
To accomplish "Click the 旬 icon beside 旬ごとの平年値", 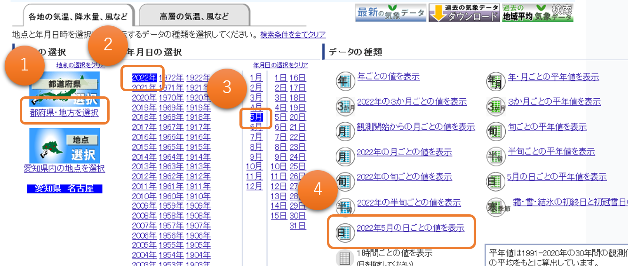I will coord(495,132).
